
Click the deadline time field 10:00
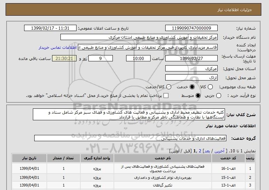[x=138, y=58]
